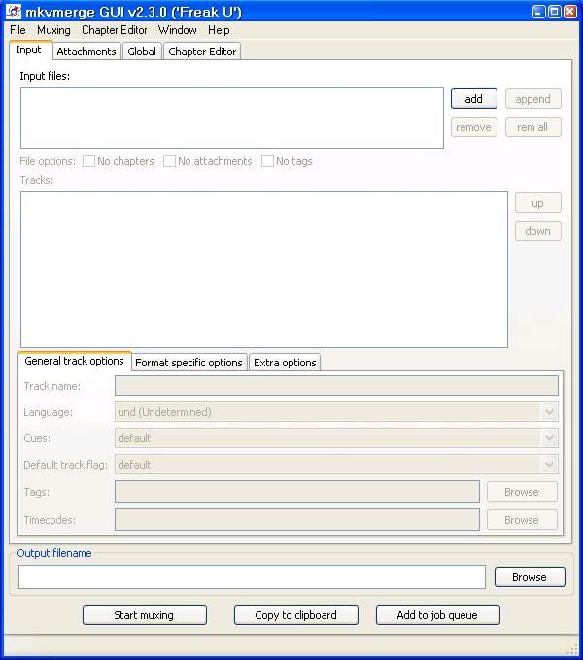Viewport: 583px width, 660px height.
Task: Open the Muxing menu
Action: [x=53, y=30]
